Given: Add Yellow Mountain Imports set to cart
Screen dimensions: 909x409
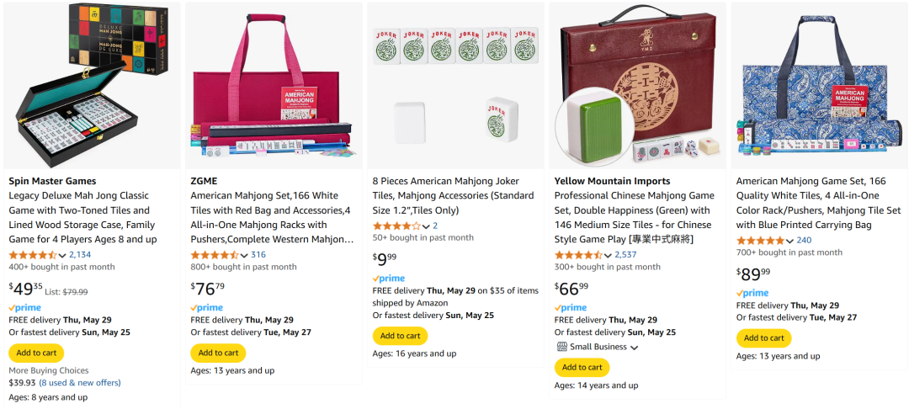Looking at the screenshot, I should pyautogui.click(x=582, y=367).
